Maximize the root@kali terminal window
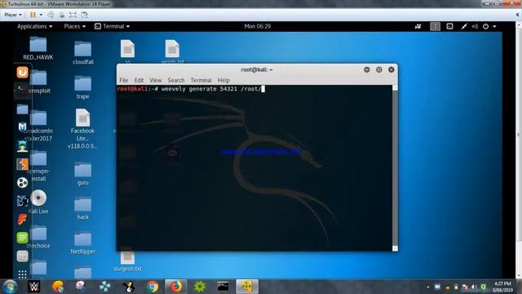This screenshot has width=522, height=294. [378, 69]
